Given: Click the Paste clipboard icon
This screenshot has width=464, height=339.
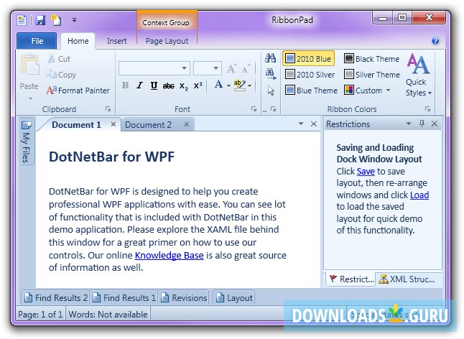Looking at the screenshot, I should pyautogui.click(x=29, y=64).
